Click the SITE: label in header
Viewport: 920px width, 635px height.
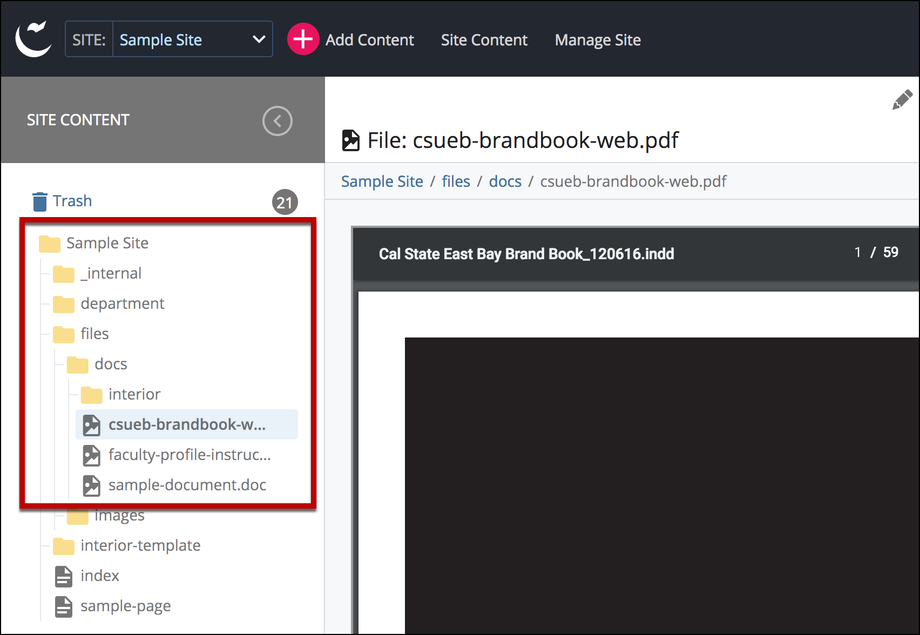tap(89, 40)
